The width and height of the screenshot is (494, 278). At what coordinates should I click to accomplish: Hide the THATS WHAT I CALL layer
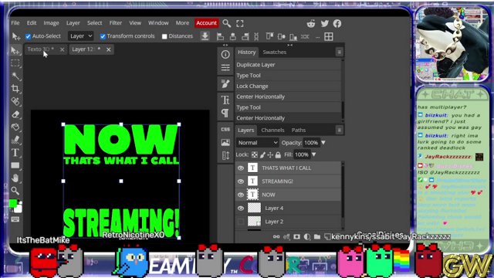(241, 168)
